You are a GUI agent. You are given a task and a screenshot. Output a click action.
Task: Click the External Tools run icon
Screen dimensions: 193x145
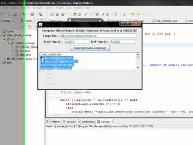pos(40,14)
